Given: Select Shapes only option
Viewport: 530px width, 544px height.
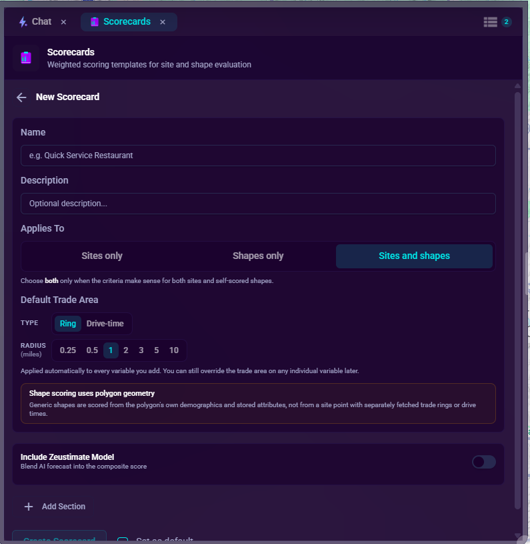Looking at the screenshot, I should point(258,256).
